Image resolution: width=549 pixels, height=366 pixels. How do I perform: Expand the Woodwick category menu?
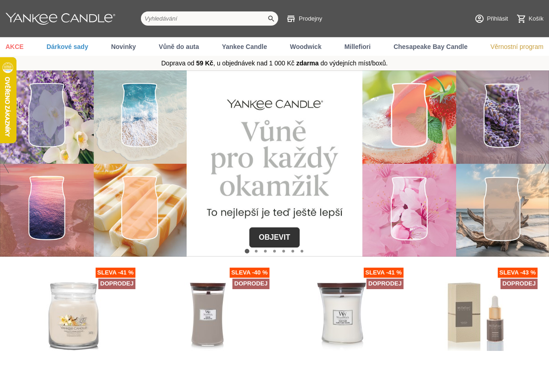pos(306,47)
